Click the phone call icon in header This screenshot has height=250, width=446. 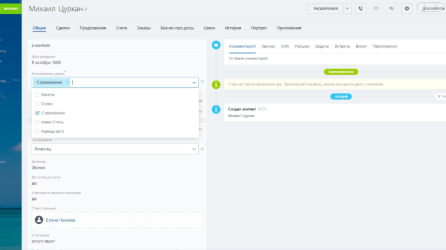pyautogui.click(x=361, y=9)
